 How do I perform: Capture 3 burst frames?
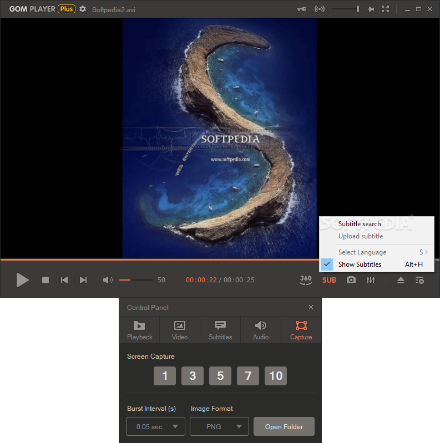(193, 376)
